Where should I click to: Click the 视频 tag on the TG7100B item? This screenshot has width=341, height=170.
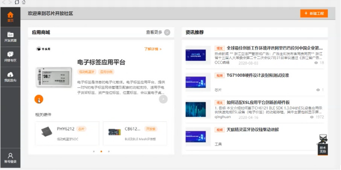tap(220, 75)
